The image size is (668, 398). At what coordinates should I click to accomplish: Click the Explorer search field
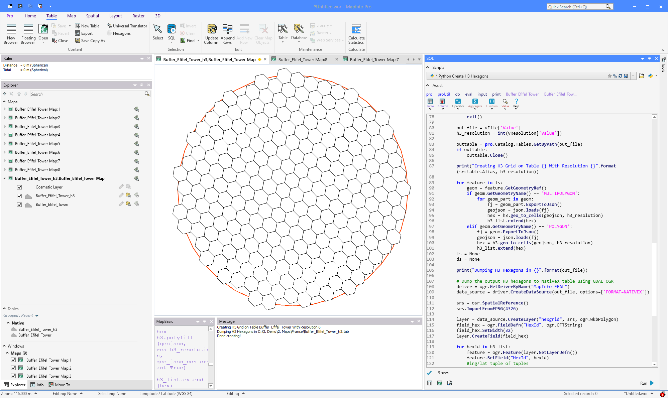click(x=87, y=94)
